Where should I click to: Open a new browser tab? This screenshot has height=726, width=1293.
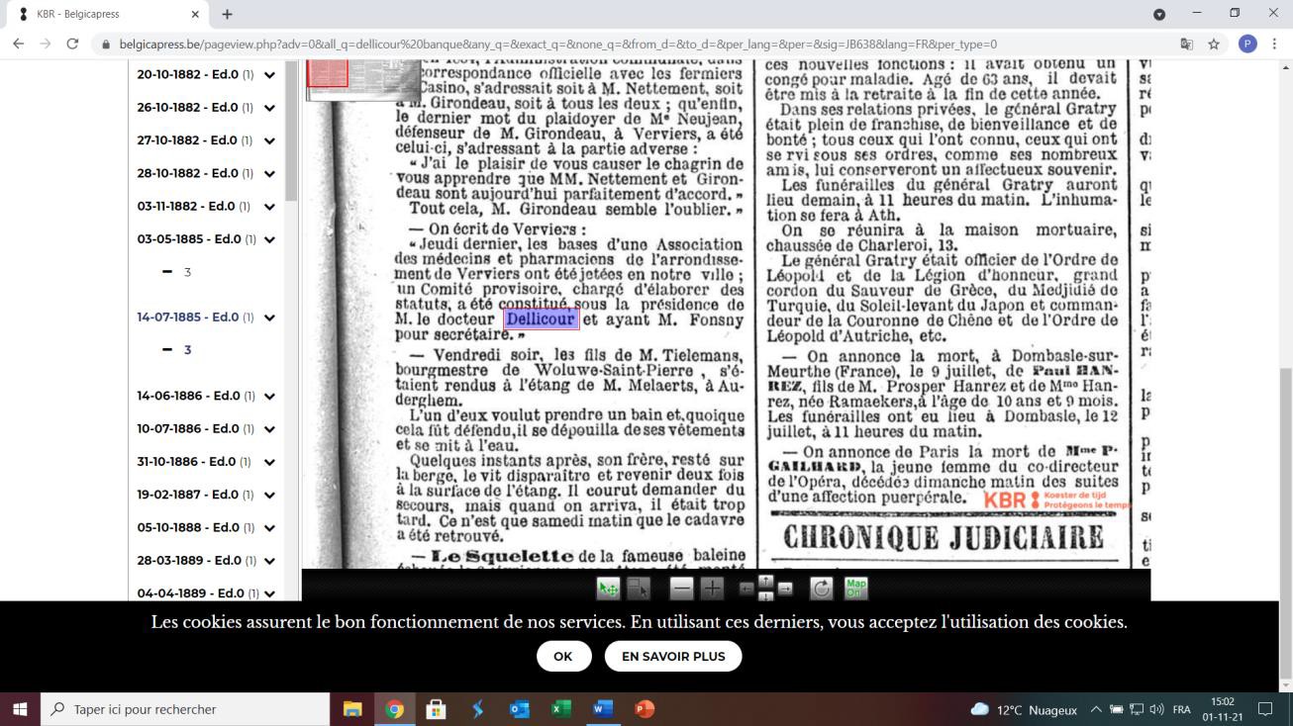(227, 14)
